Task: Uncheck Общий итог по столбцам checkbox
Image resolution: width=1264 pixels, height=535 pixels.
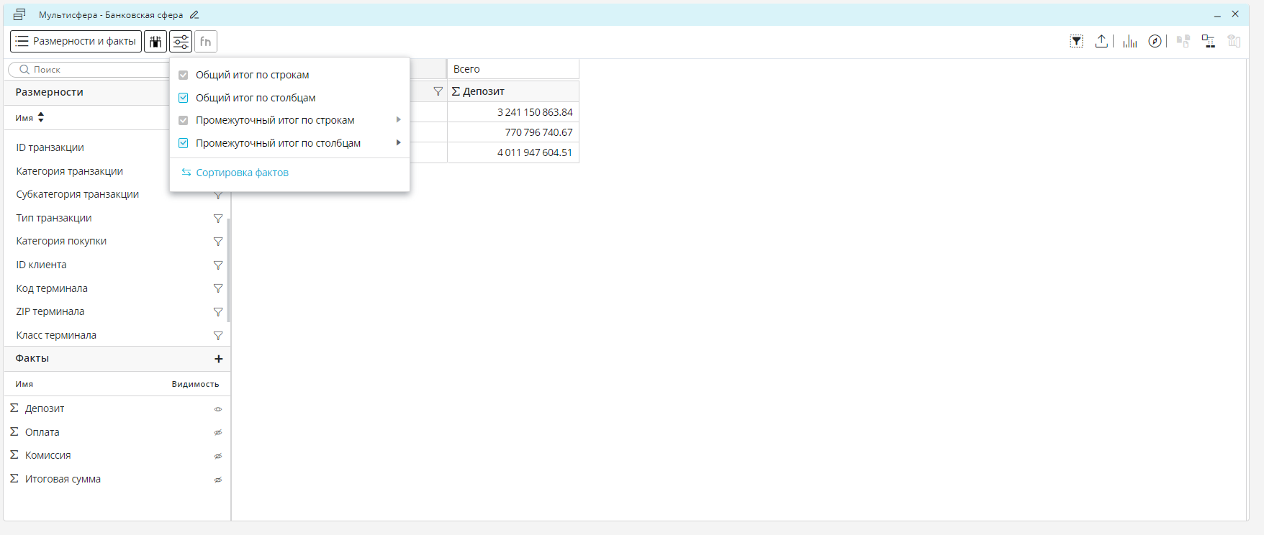Action: (x=184, y=98)
